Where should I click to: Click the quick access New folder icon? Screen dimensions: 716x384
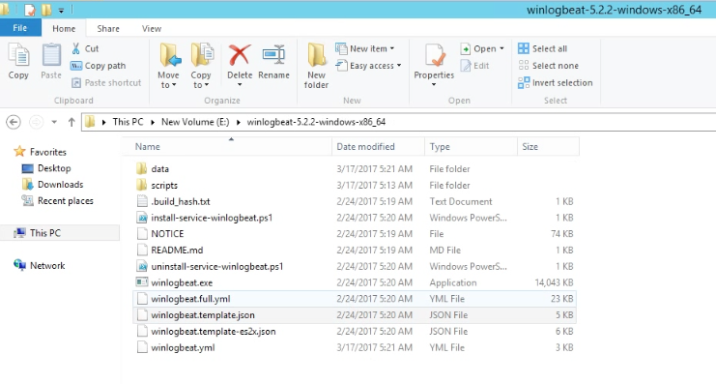tap(46, 9)
